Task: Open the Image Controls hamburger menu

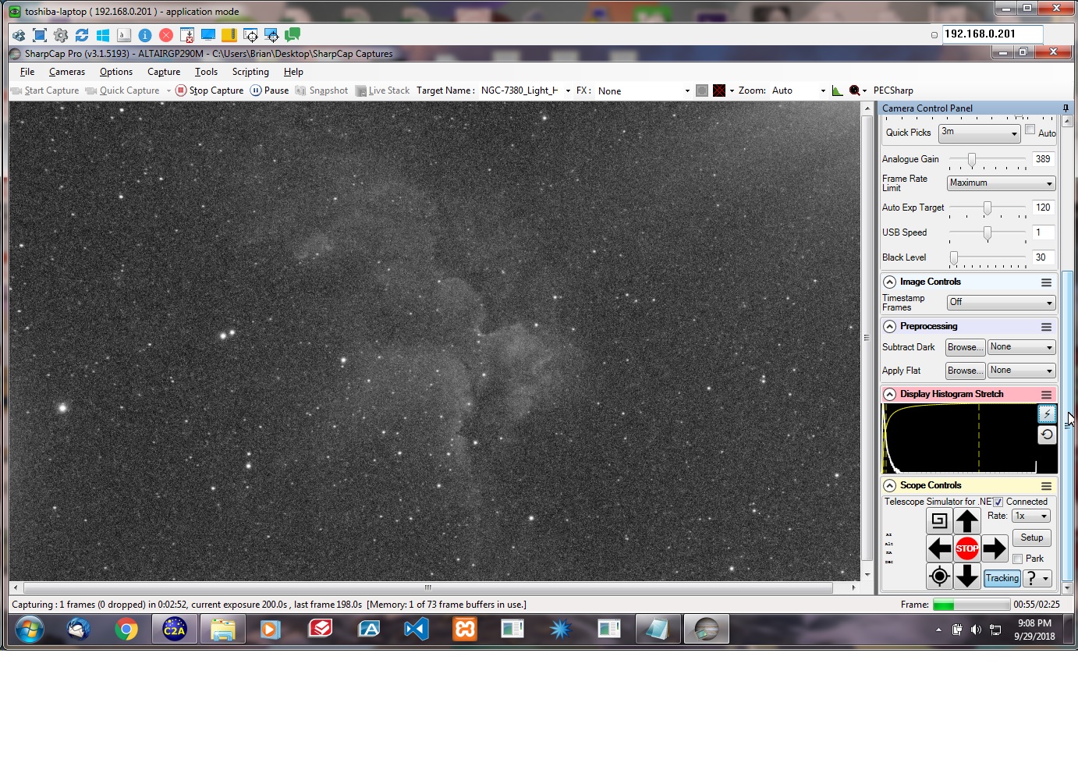Action: pos(1046,282)
